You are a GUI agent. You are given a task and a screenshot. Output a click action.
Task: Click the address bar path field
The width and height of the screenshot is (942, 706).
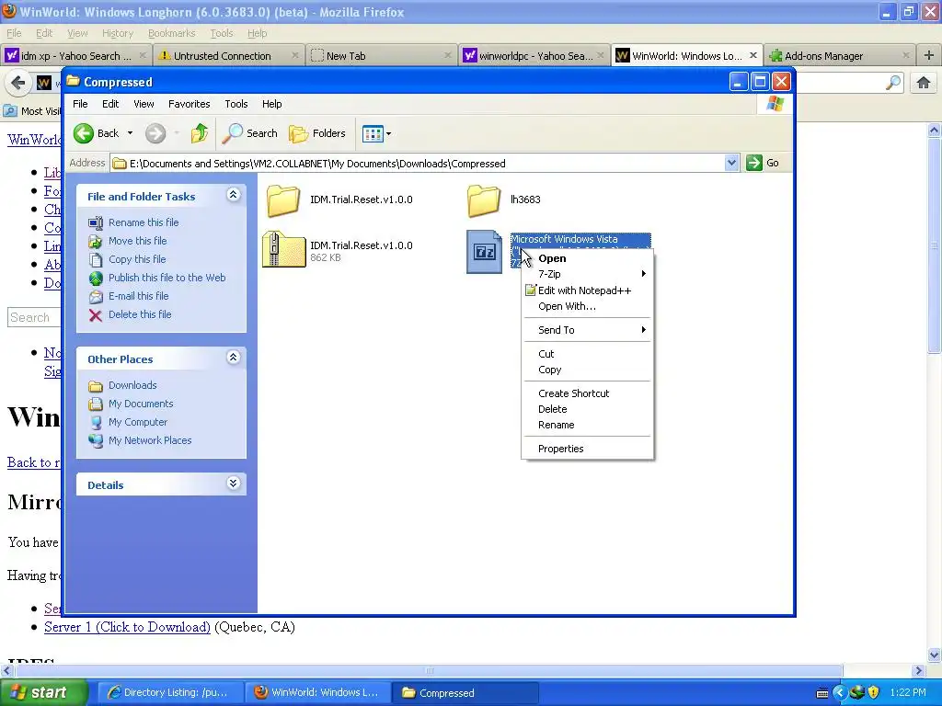click(x=419, y=164)
